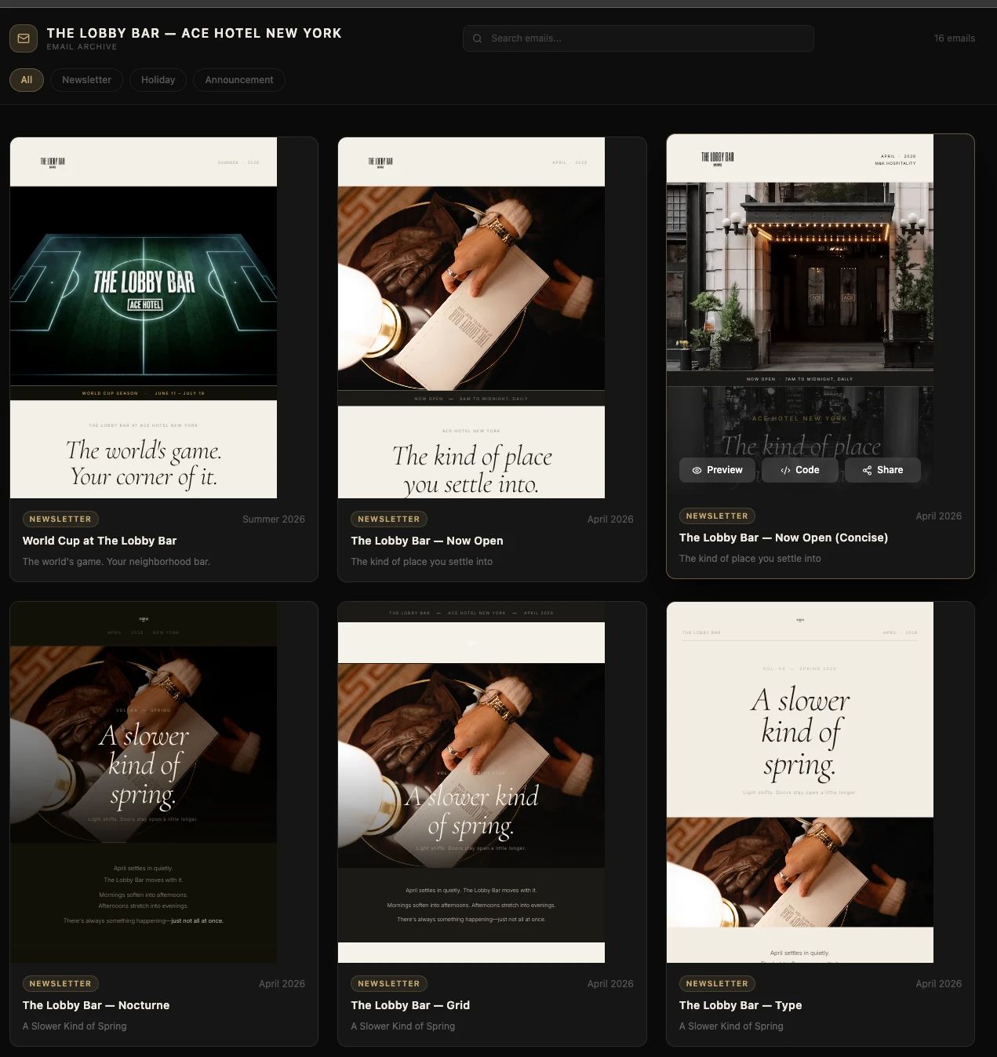Click the eye icon on Preview button
This screenshot has height=1057, width=997.
click(697, 470)
